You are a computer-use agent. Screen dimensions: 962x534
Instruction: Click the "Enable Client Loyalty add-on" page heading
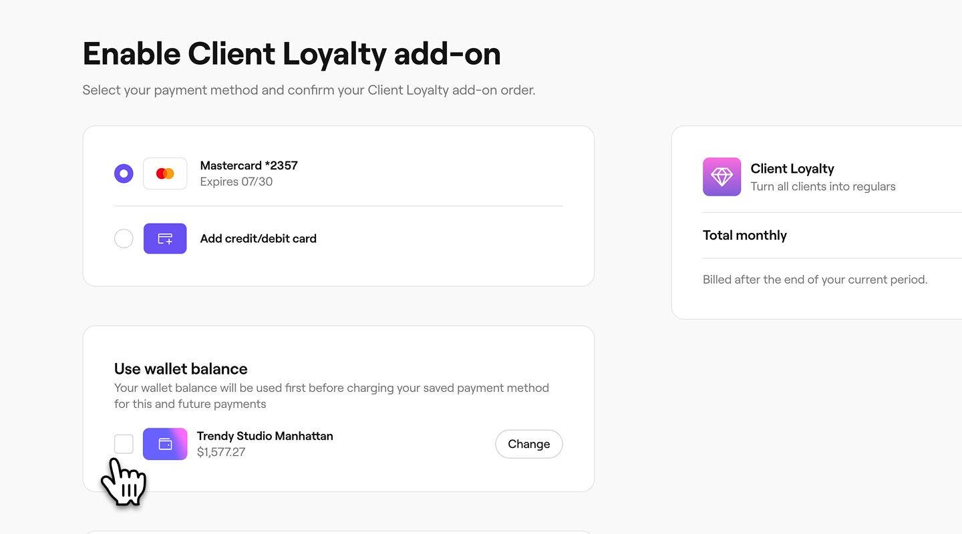(291, 53)
